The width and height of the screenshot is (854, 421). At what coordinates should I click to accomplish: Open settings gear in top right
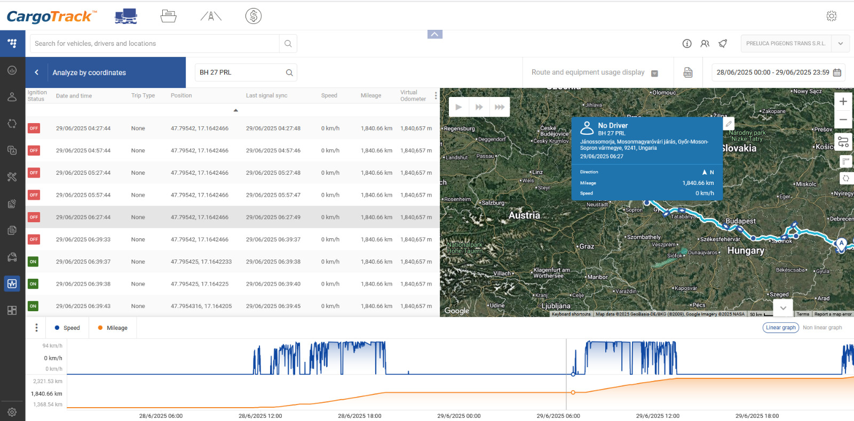point(831,16)
